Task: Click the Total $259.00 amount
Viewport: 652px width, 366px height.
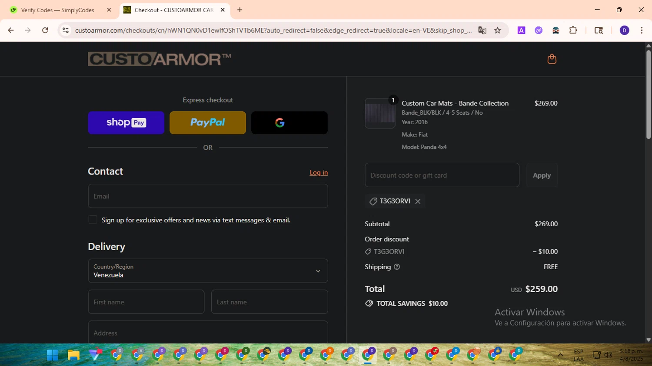Action: pyautogui.click(x=541, y=289)
